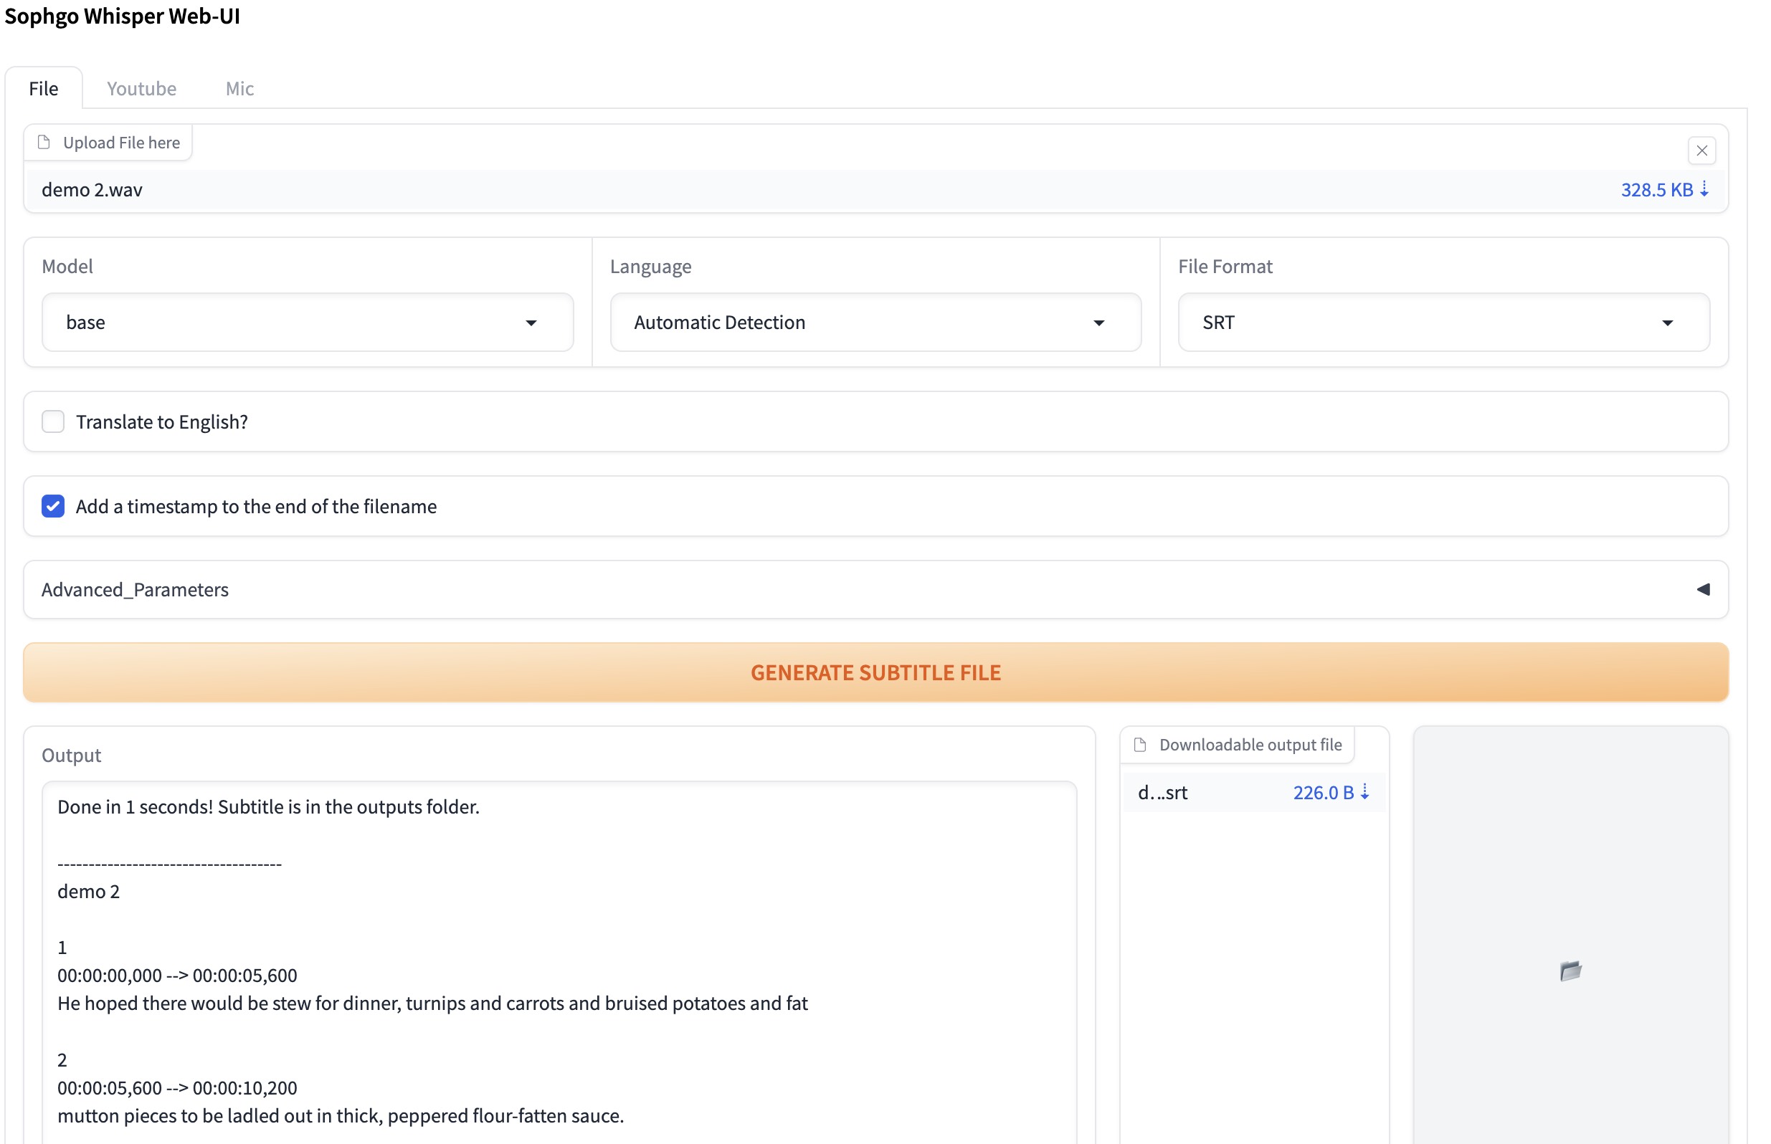1771x1144 pixels.
Task: Open the outputs folder icon
Action: tap(1570, 971)
